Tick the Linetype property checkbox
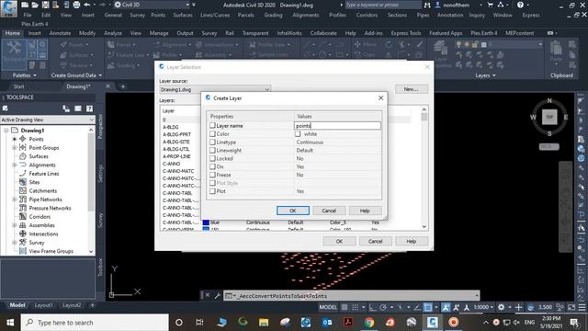Viewport: 588px width, 331px height. click(x=212, y=143)
